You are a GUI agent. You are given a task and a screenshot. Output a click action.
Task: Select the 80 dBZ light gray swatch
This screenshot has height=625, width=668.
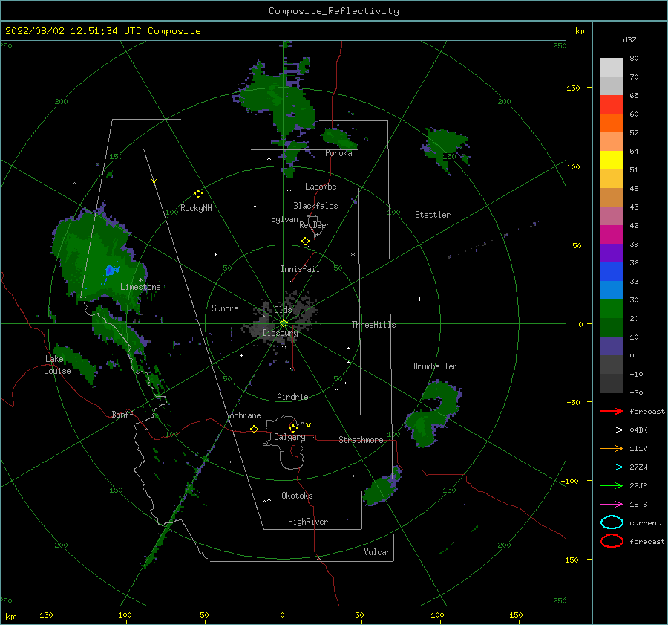point(612,67)
